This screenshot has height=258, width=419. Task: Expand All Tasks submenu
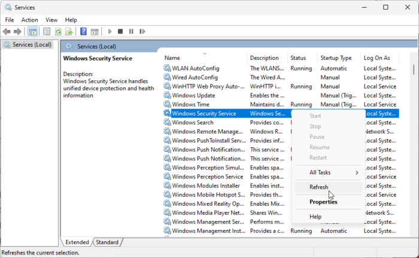(329, 172)
